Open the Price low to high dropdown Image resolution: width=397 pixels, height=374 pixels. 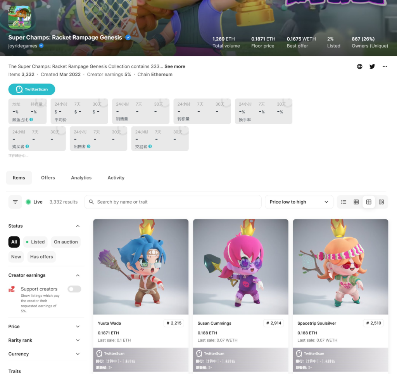click(299, 202)
